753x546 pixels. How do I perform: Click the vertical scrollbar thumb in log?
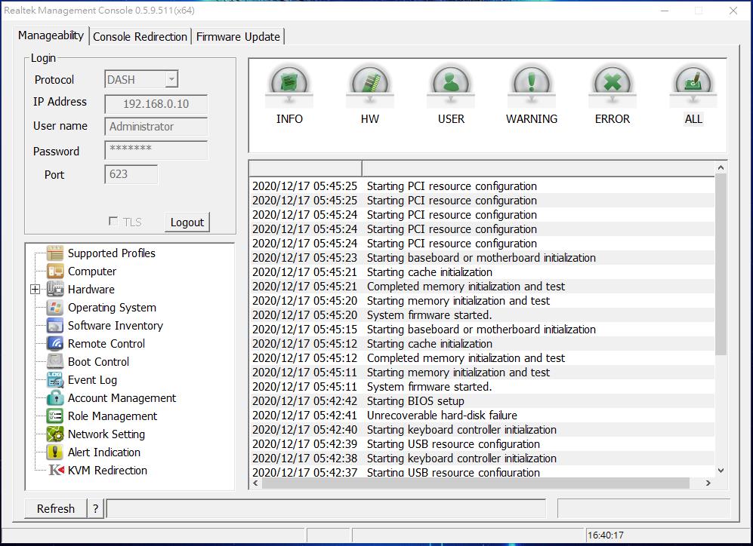(721, 265)
